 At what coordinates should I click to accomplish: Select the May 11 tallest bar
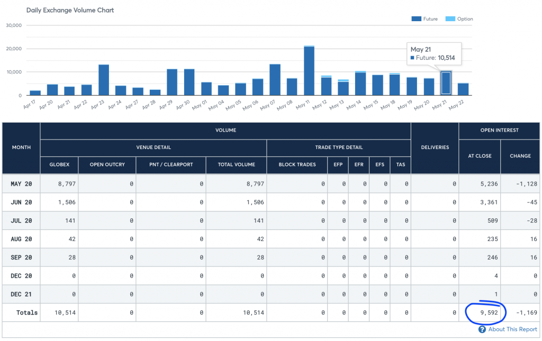[309, 71]
